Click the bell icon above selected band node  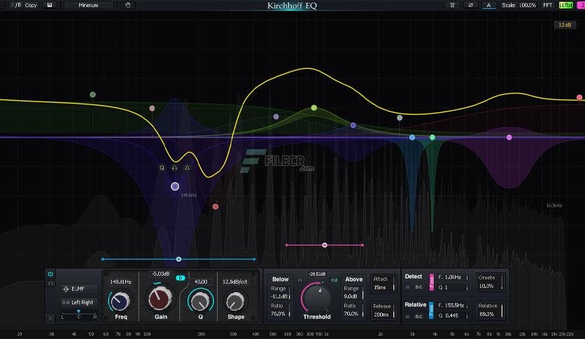click(188, 168)
